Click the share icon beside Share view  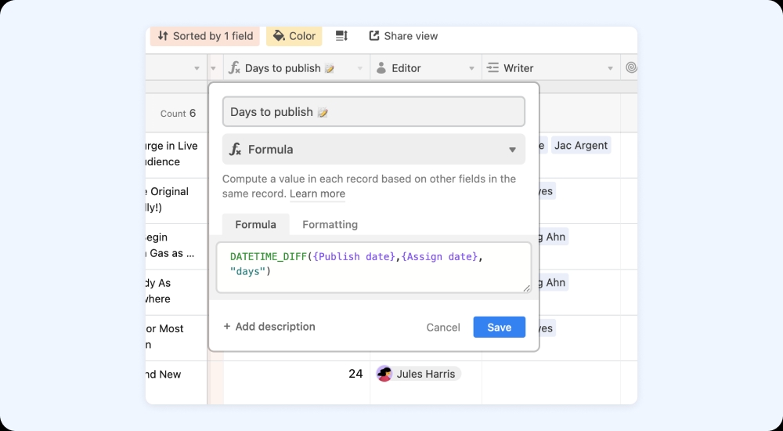(x=374, y=35)
